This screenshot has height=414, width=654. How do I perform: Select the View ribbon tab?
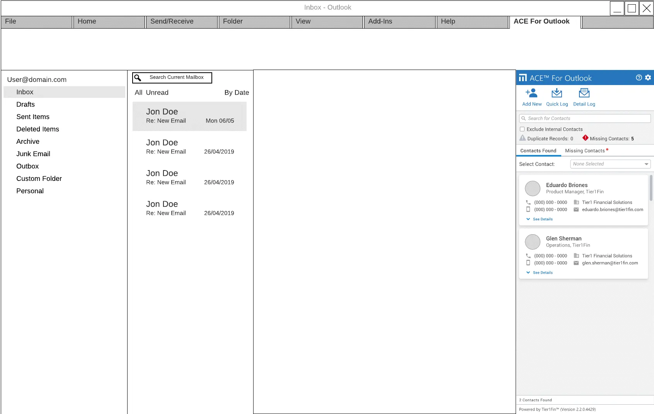(x=327, y=22)
